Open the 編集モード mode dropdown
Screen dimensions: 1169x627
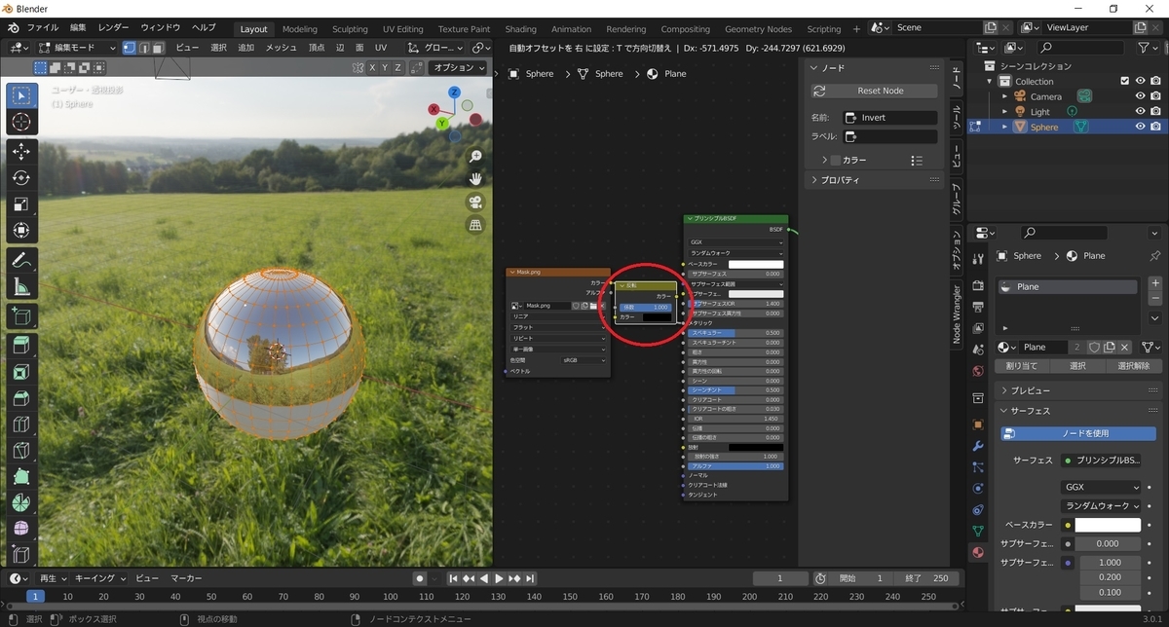tap(78, 47)
